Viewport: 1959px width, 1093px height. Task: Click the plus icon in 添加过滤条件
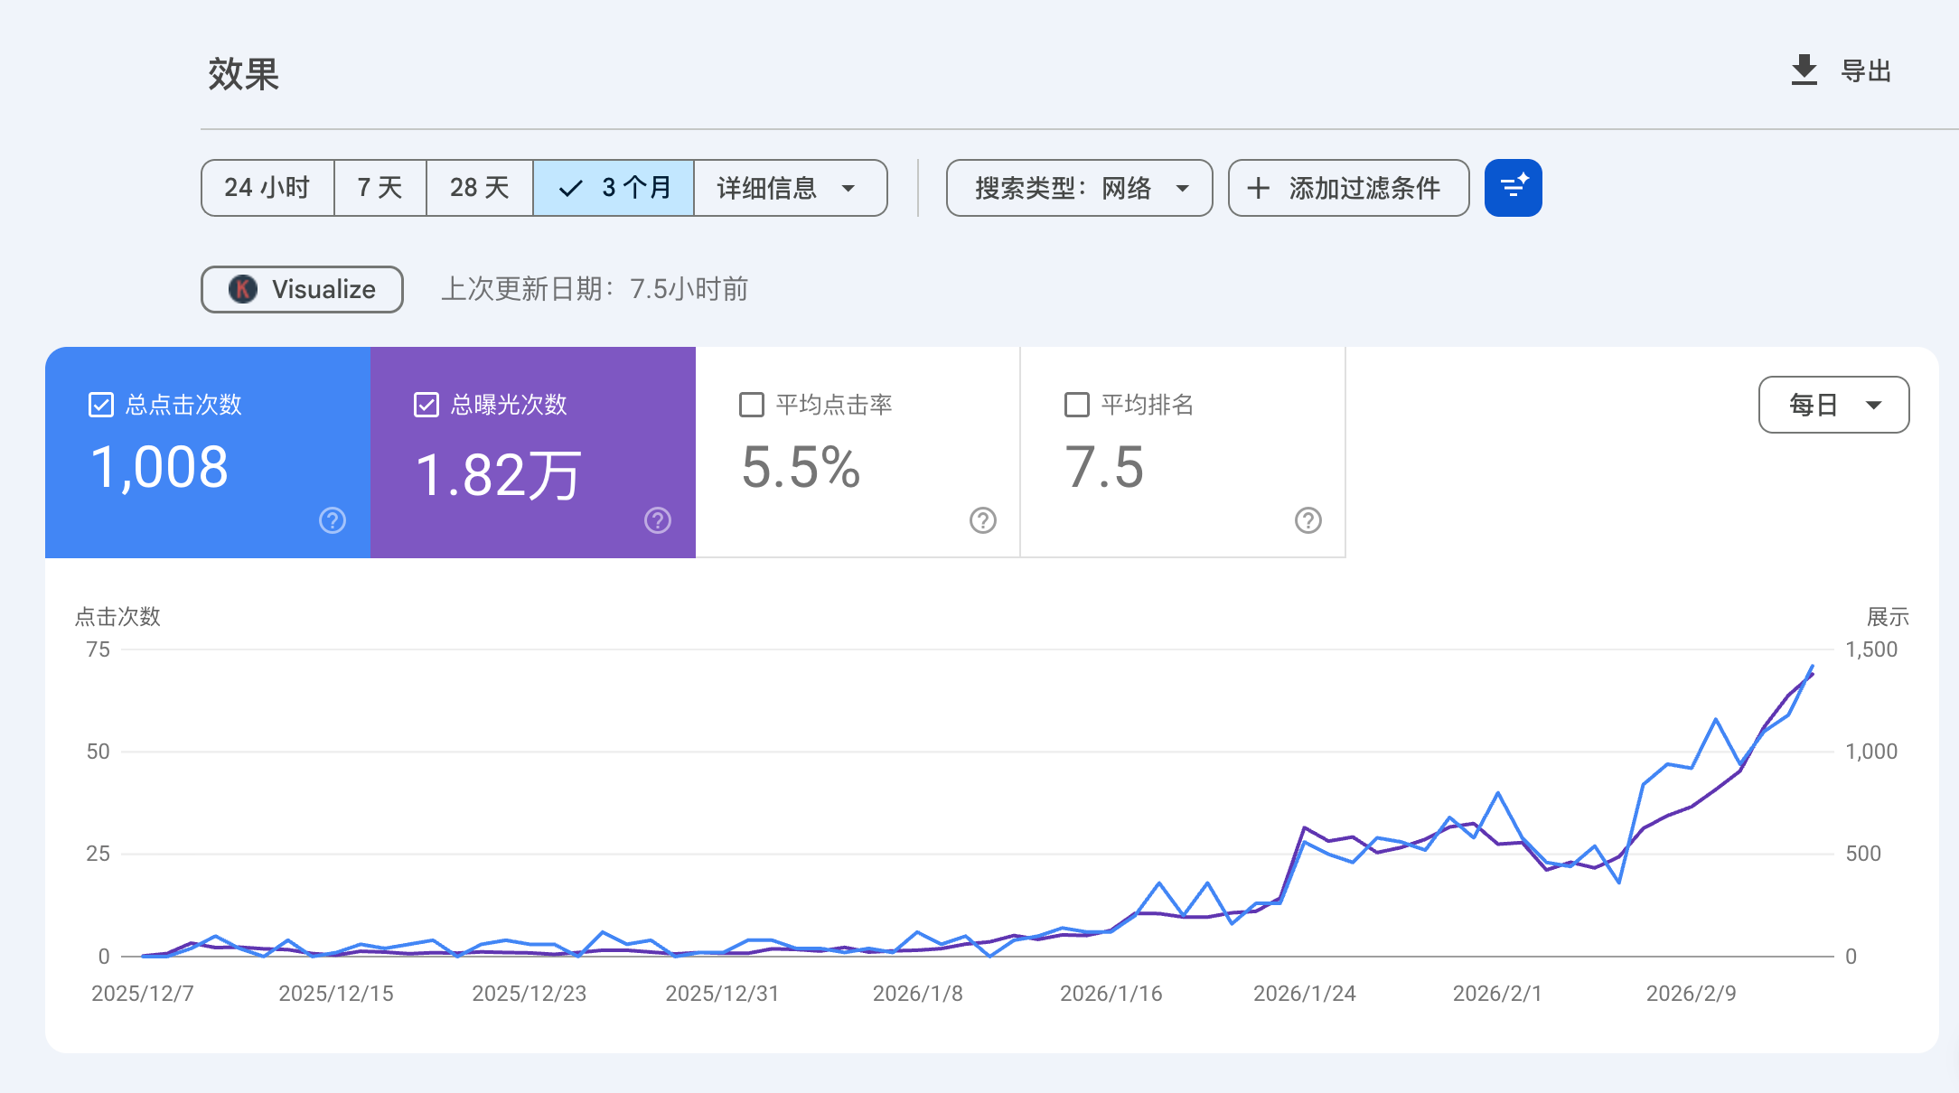coord(1258,188)
